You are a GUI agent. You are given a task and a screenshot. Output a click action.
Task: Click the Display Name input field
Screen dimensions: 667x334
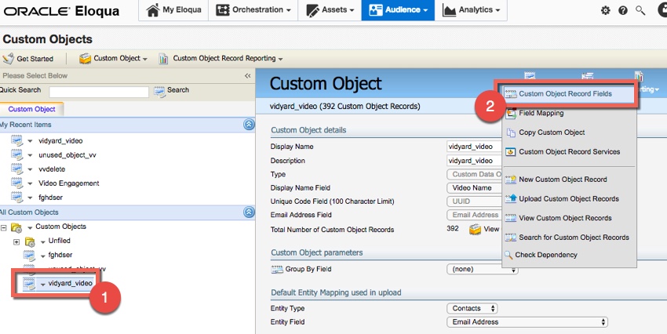[474, 147]
